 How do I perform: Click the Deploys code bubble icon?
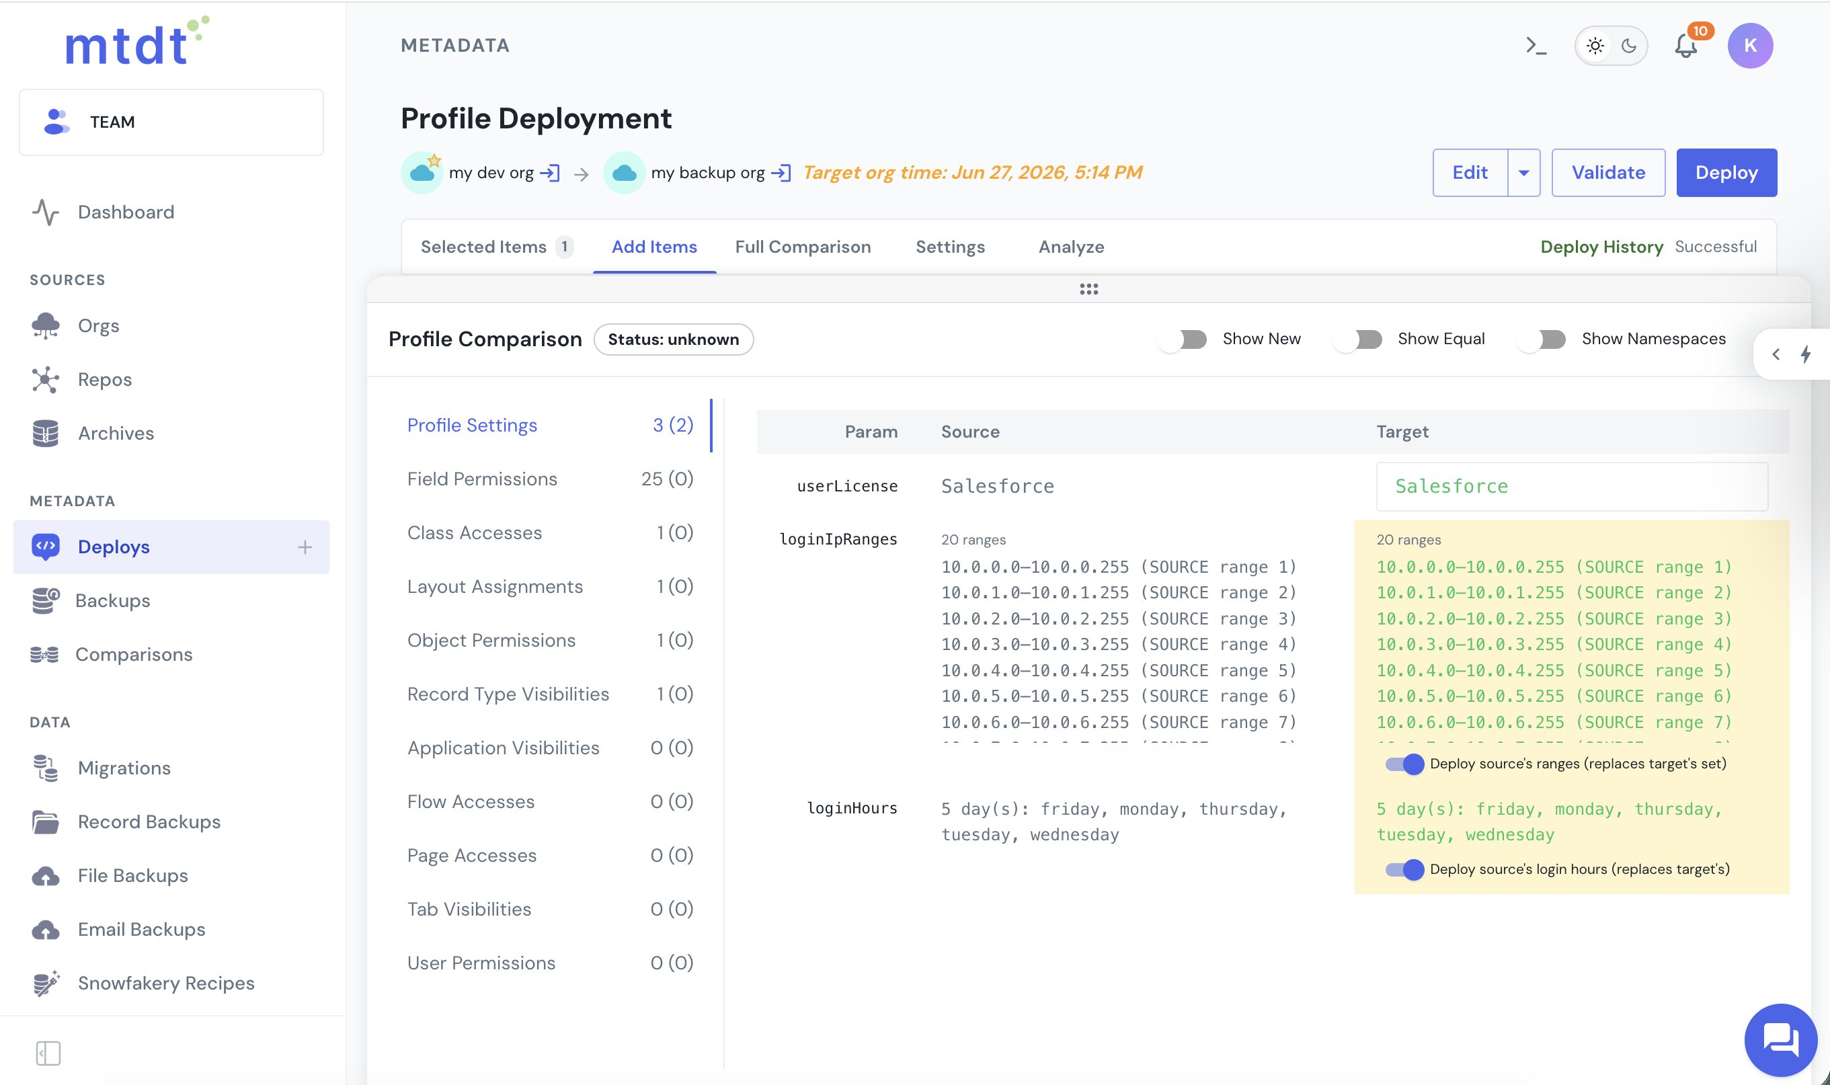pos(45,547)
